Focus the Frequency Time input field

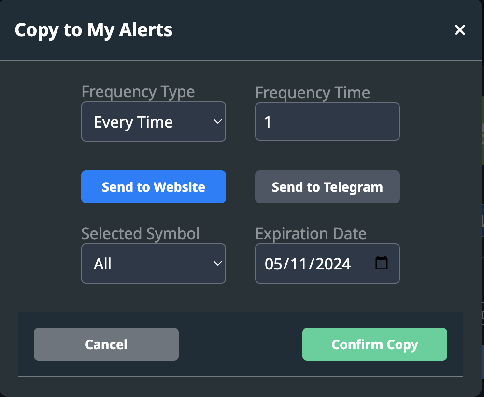point(327,122)
